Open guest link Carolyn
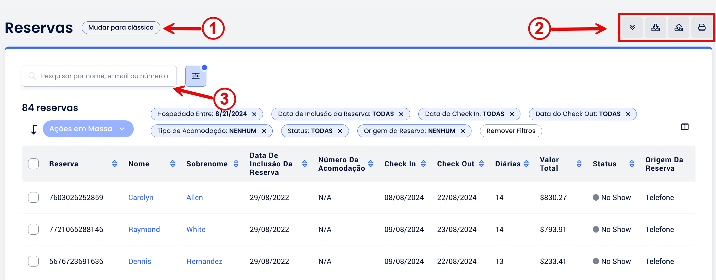Image resolution: width=716 pixels, height=280 pixels. point(141,198)
